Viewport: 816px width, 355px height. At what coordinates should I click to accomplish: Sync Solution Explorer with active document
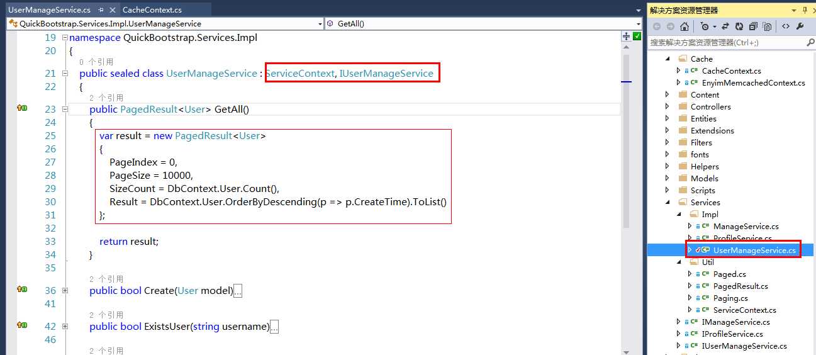click(x=725, y=26)
